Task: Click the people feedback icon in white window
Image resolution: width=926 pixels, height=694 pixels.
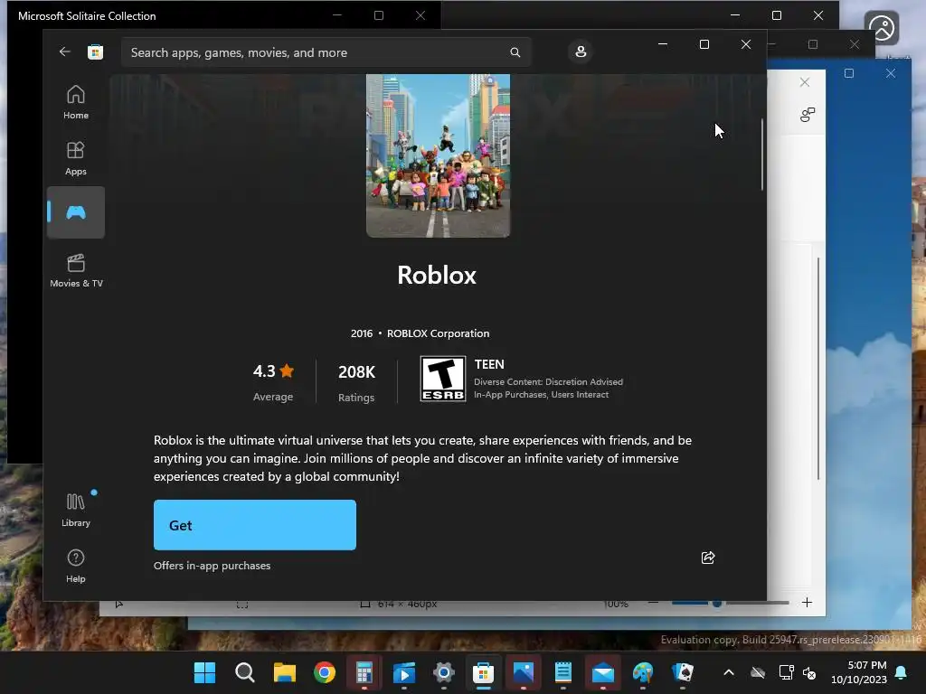Action: coord(808,115)
